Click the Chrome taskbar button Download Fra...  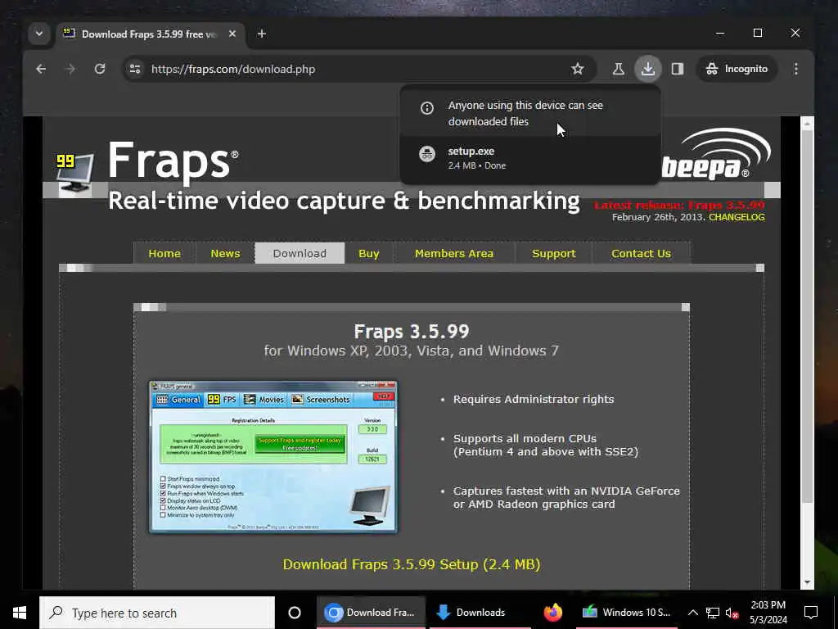pos(372,613)
